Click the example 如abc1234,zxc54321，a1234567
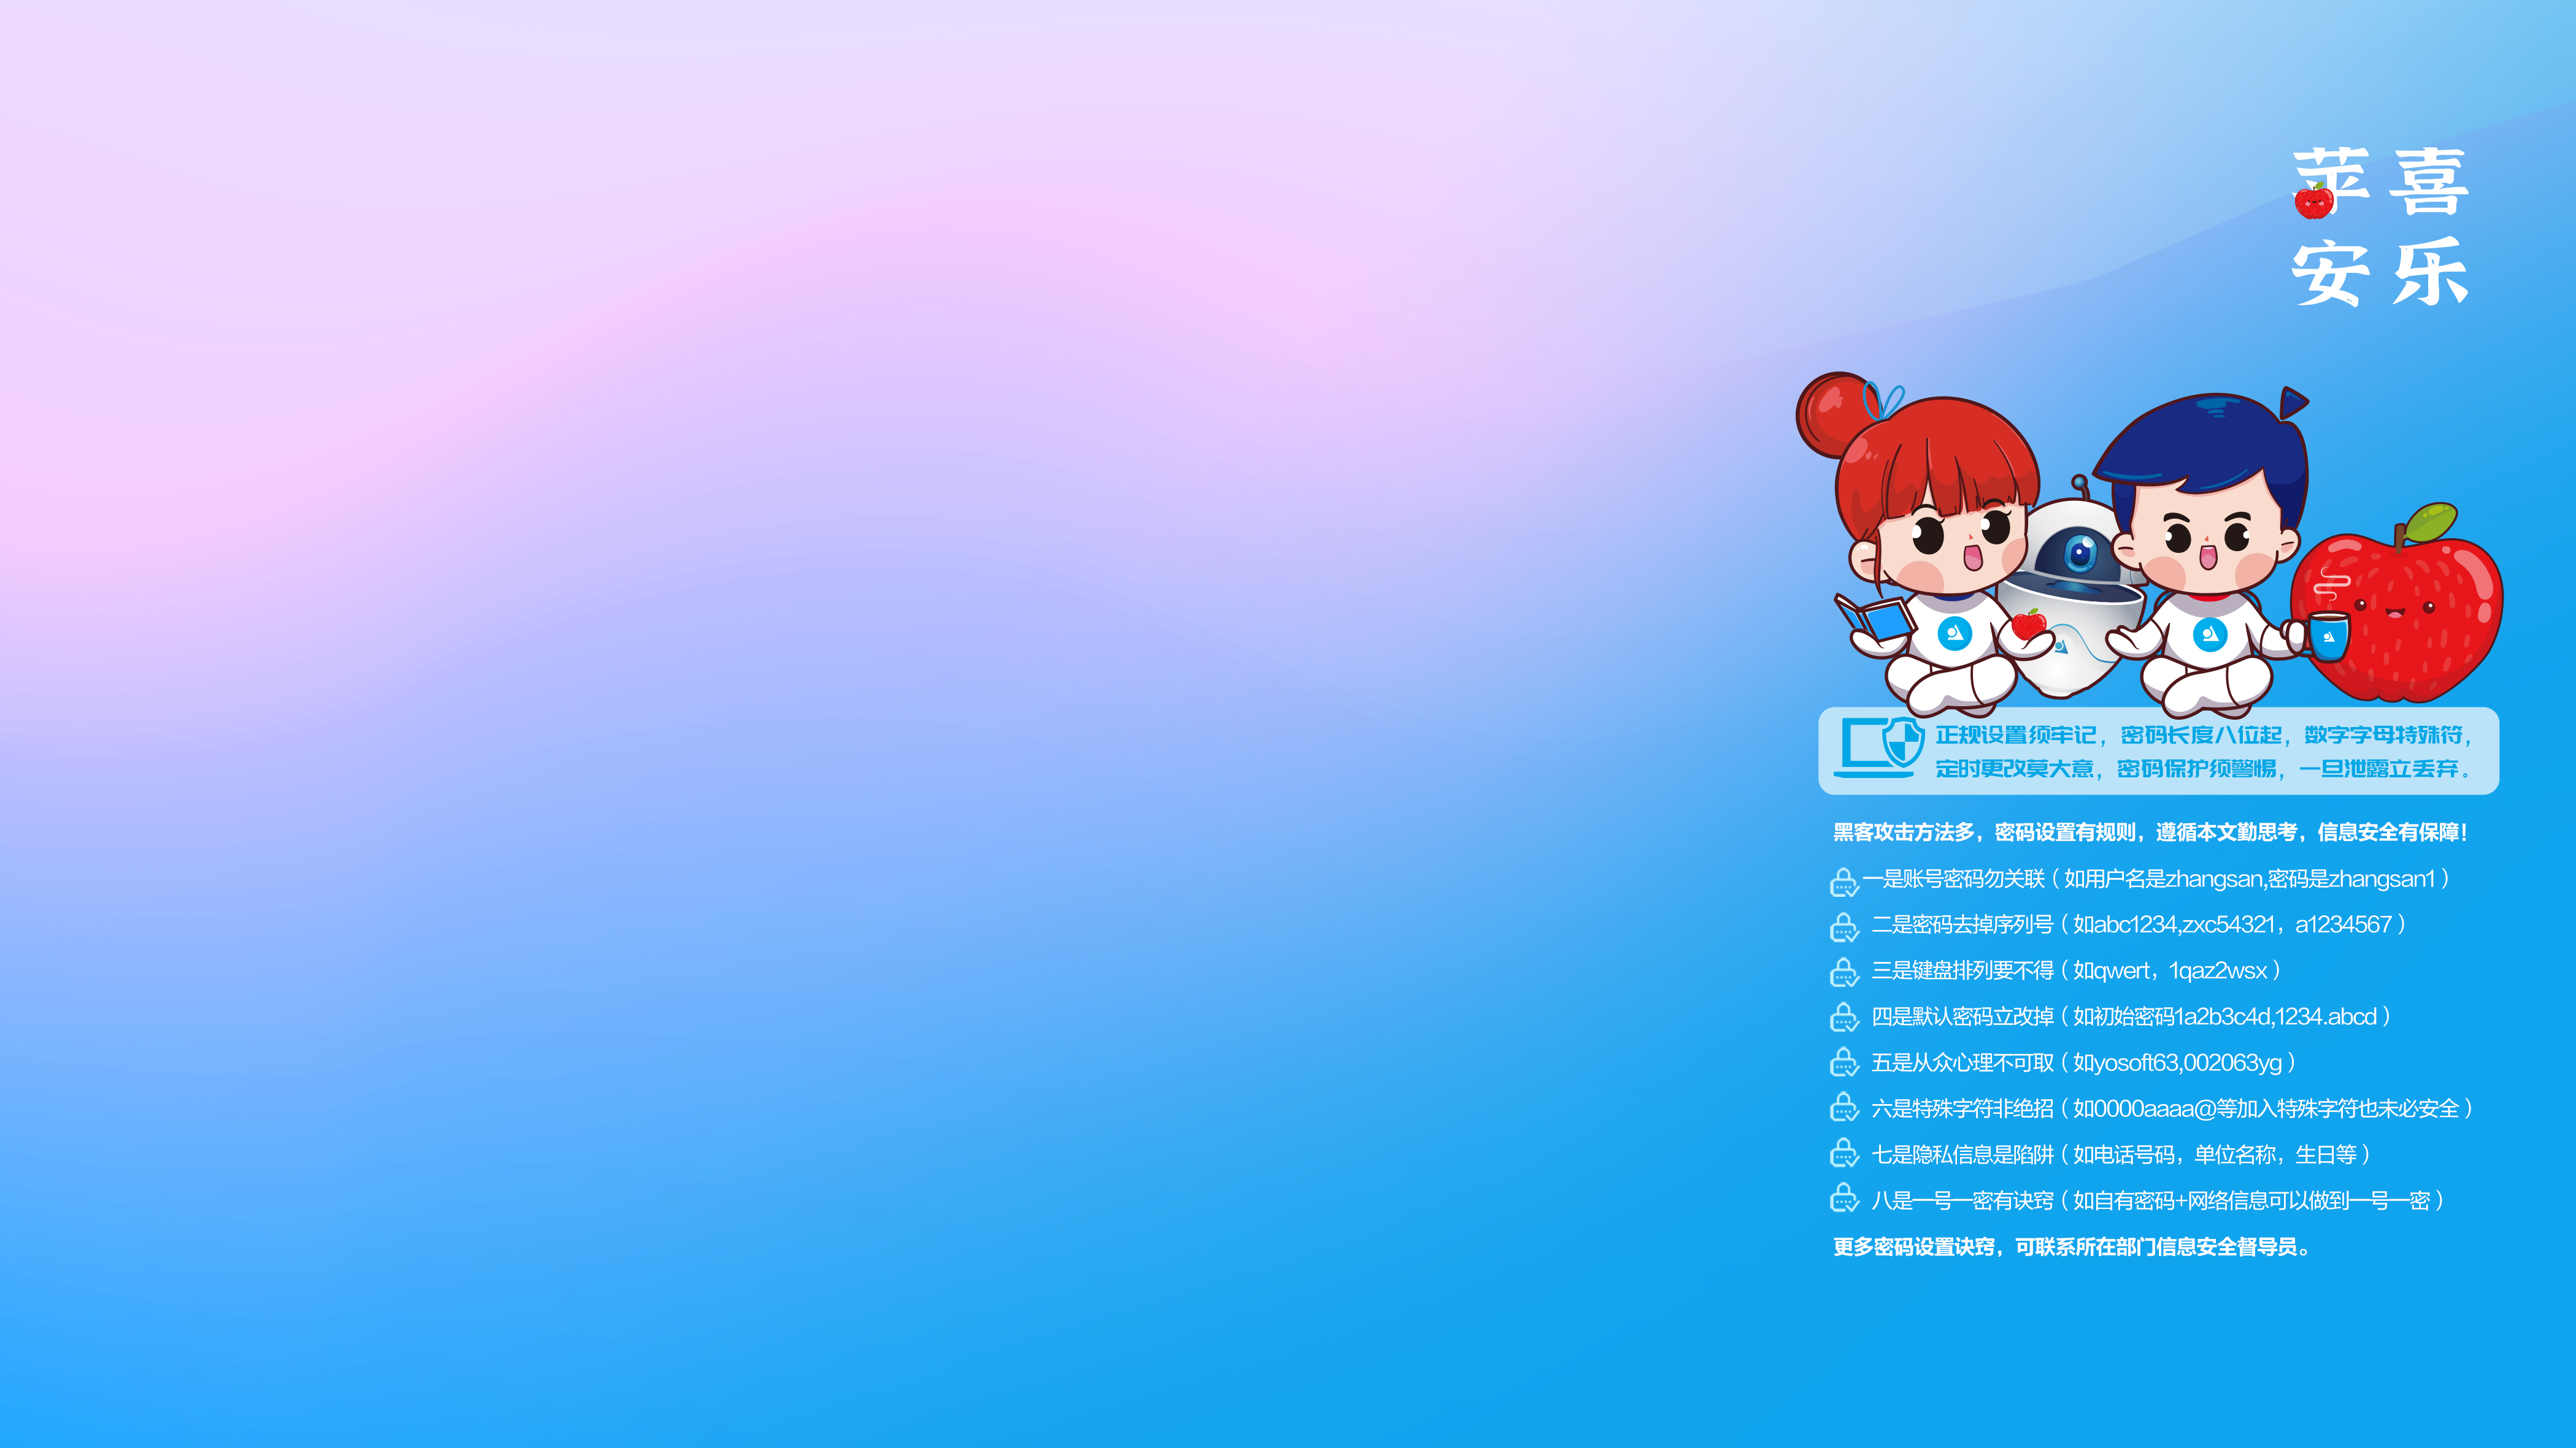 click(x=2232, y=924)
